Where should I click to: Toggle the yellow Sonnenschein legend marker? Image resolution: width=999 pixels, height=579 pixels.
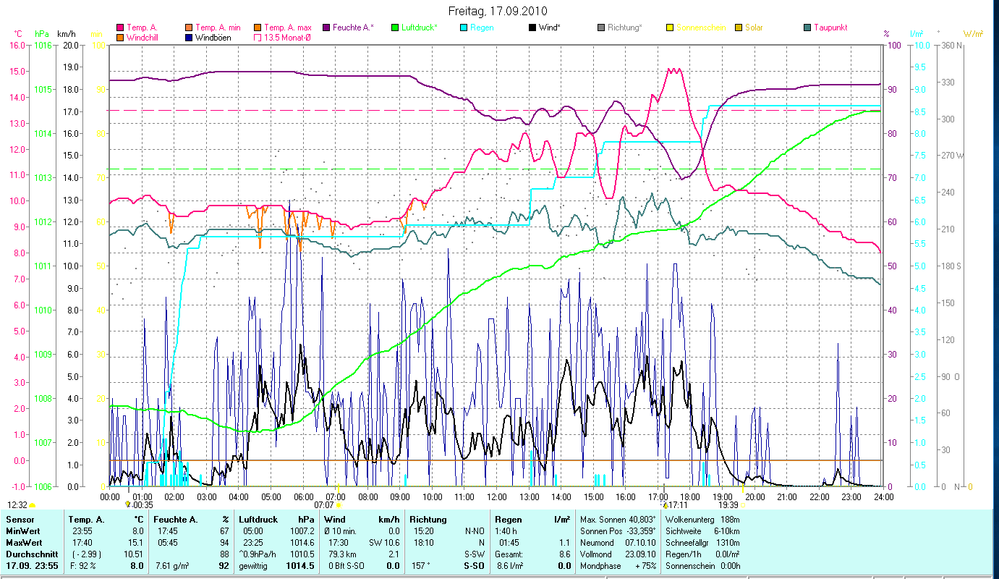(x=670, y=28)
